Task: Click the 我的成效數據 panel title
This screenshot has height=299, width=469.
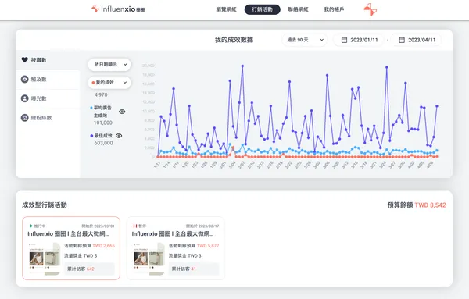Action: [x=234, y=40]
